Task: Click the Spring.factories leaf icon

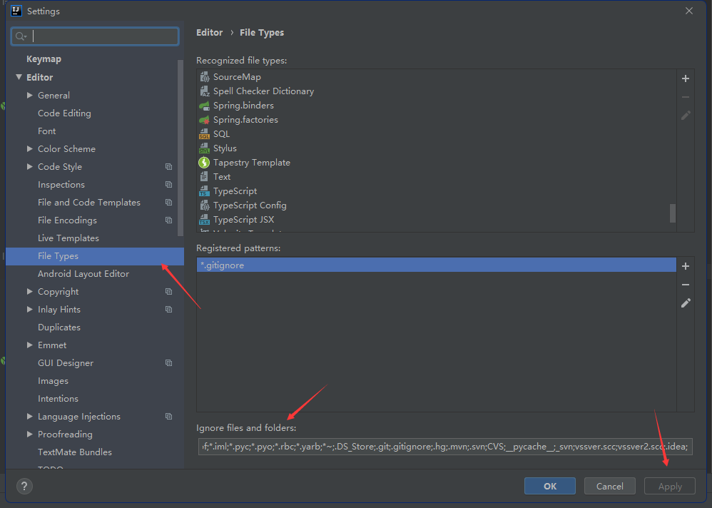Action: [x=204, y=120]
